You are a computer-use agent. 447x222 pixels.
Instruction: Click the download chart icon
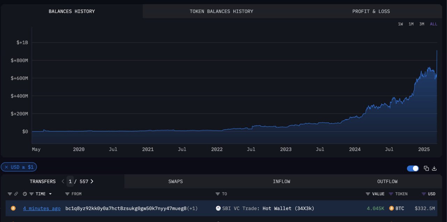(434, 168)
